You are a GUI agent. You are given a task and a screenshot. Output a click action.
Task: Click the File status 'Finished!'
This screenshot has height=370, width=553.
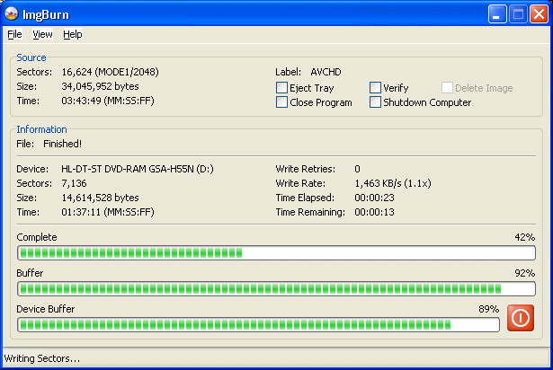[x=62, y=144]
